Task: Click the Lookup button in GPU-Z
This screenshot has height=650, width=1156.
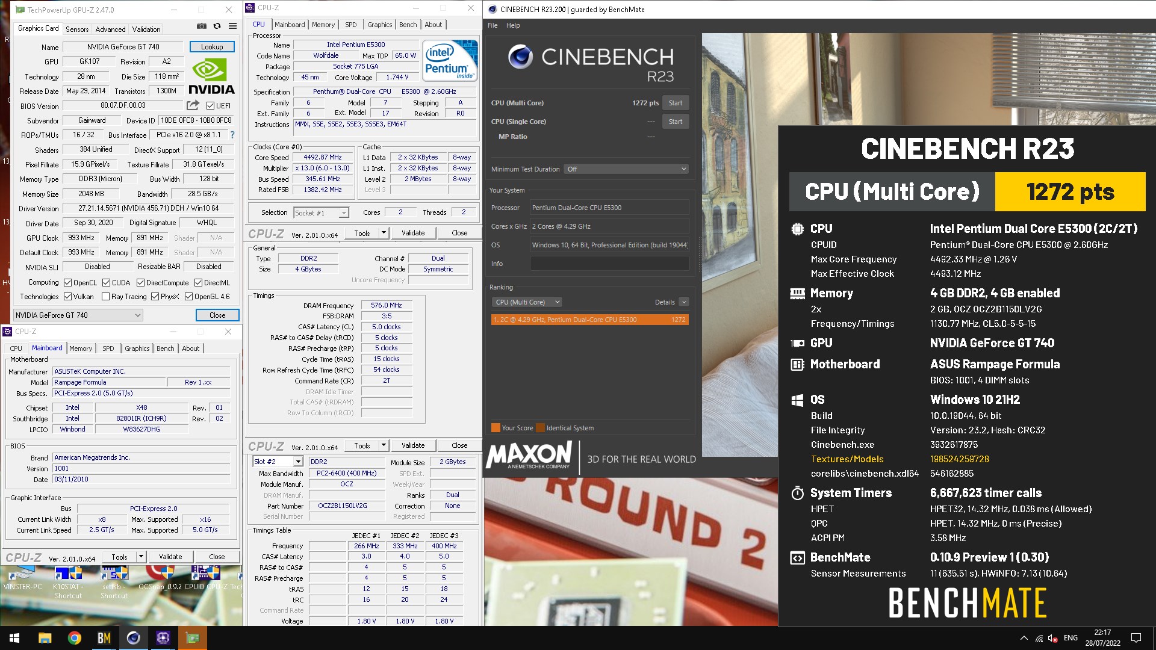Action: (212, 46)
